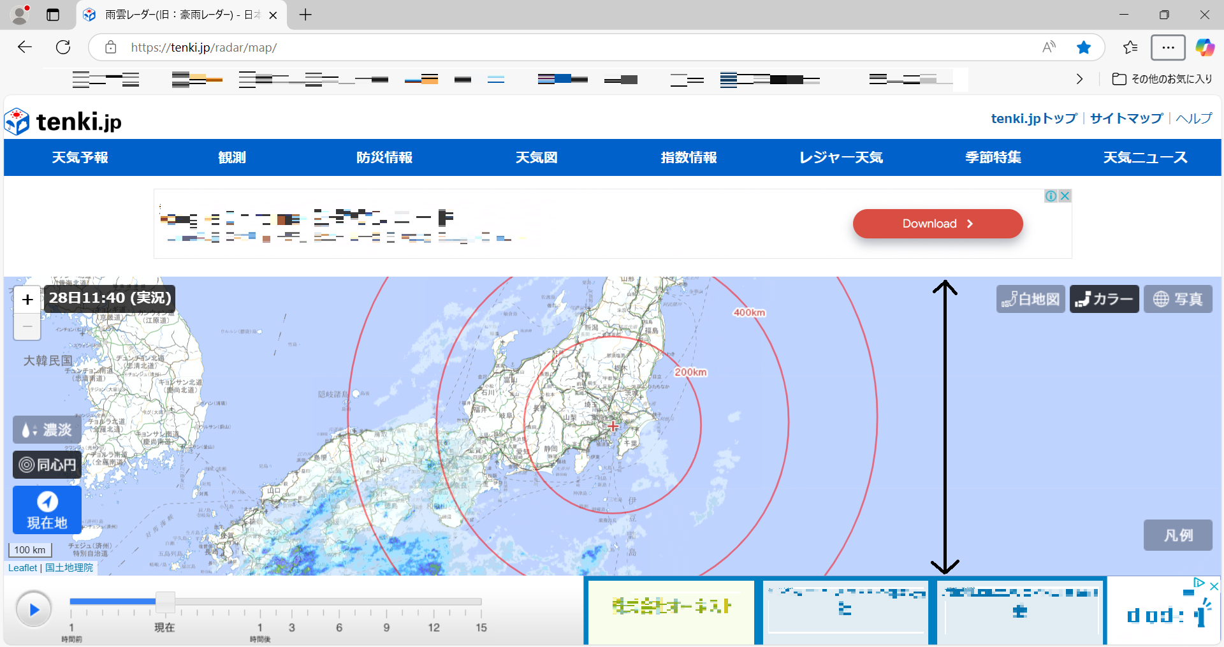
Task: Open browser Settings and more menu
Action: point(1168,47)
